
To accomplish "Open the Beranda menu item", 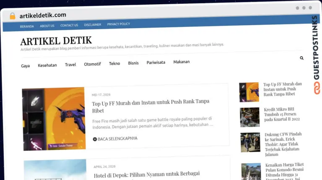I will pyautogui.click(x=27, y=26).
